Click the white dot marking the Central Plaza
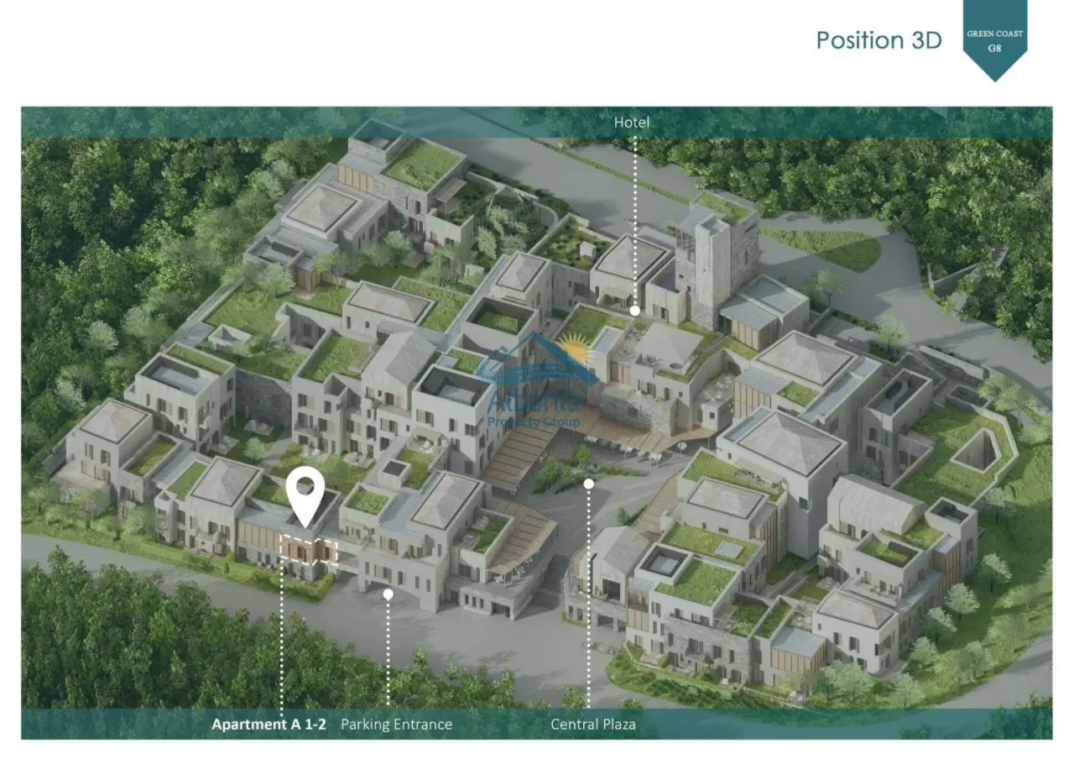This screenshot has width=1074, height=759. [x=589, y=484]
